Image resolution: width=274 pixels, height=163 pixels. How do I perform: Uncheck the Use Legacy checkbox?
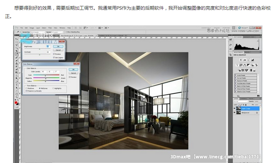point(54,58)
